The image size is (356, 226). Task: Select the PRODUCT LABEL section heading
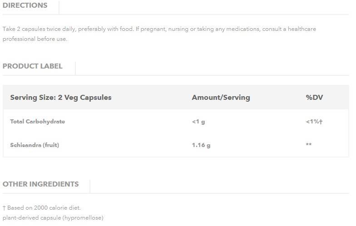[x=33, y=66]
